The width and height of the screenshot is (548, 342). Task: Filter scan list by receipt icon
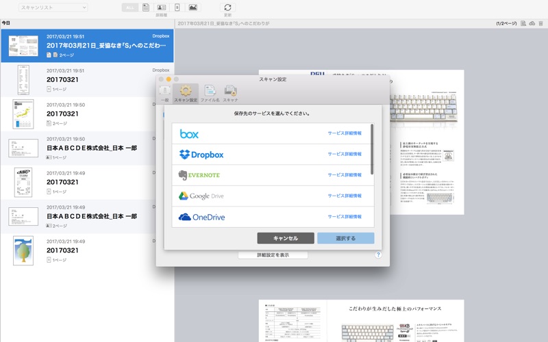pyautogui.click(x=177, y=8)
